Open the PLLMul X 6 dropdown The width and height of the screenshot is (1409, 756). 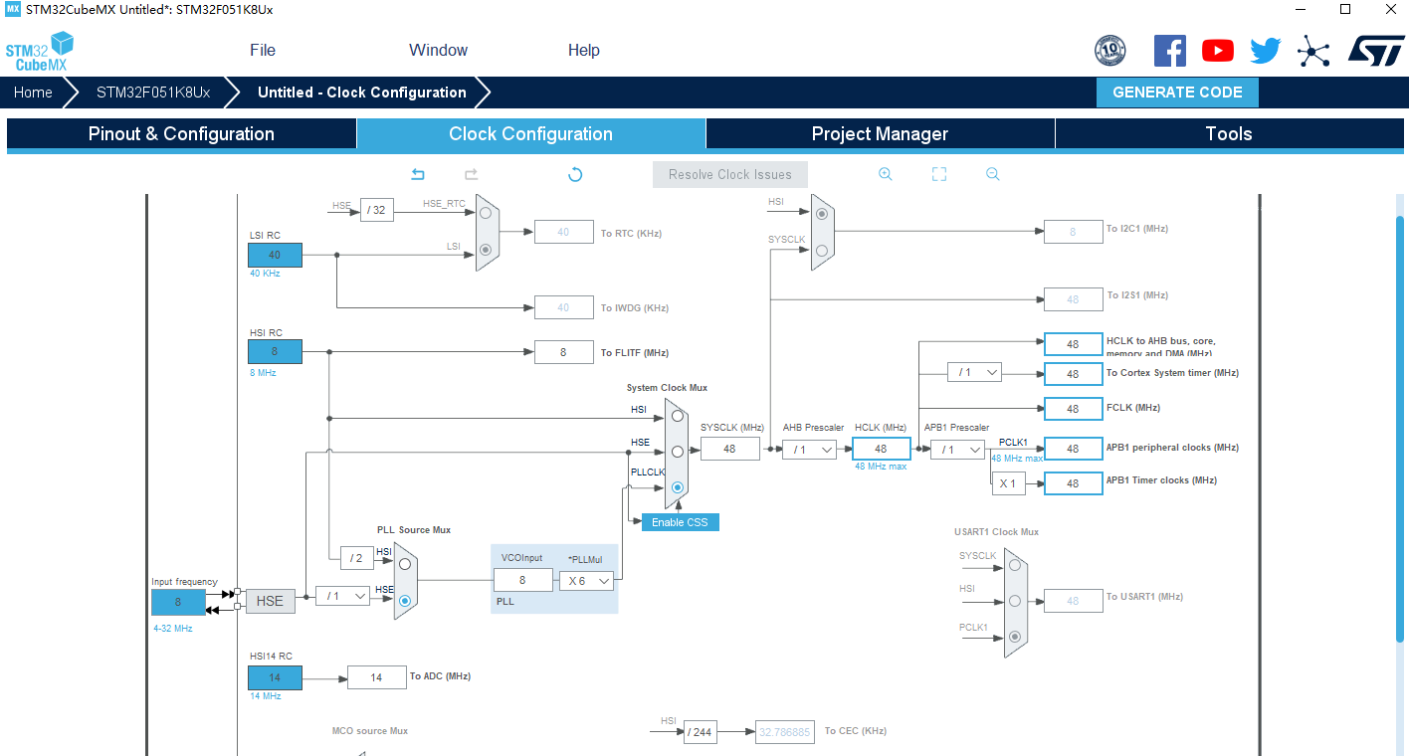[586, 580]
